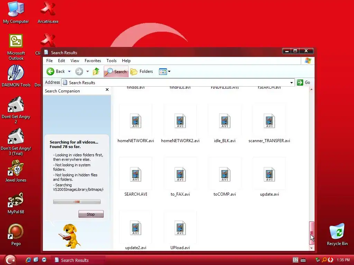This screenshot has width=354, height=265.
Task: Show the Folders pane
Action: point(142,71)
